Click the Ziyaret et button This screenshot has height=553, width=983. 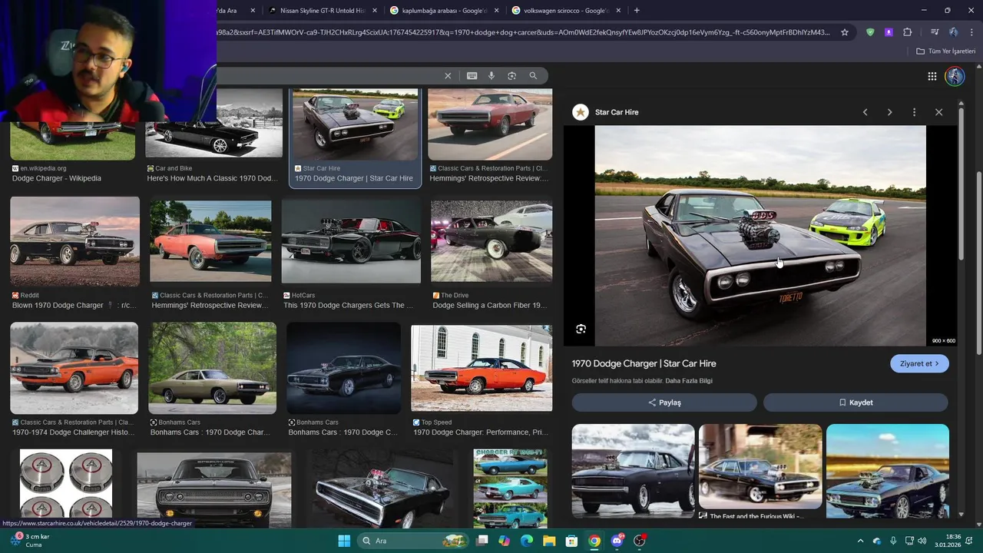[919, 364]
